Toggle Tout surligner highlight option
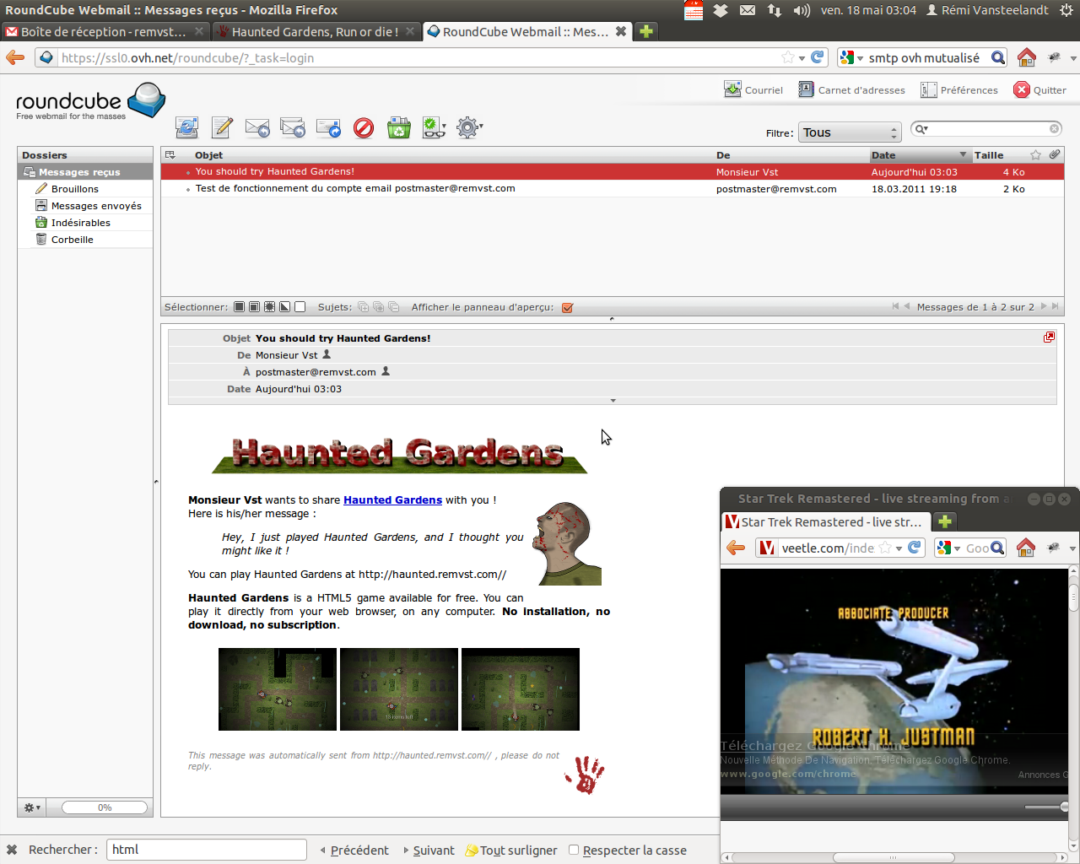The image size is (1080, 864). click(x=511, y=850)
